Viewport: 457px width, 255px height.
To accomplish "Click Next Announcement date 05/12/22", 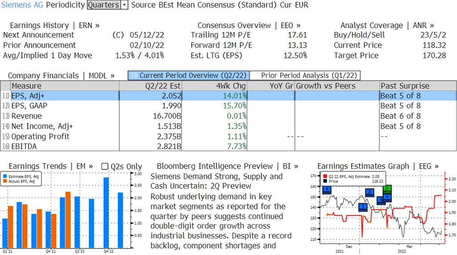I will (x=147, y=35).
